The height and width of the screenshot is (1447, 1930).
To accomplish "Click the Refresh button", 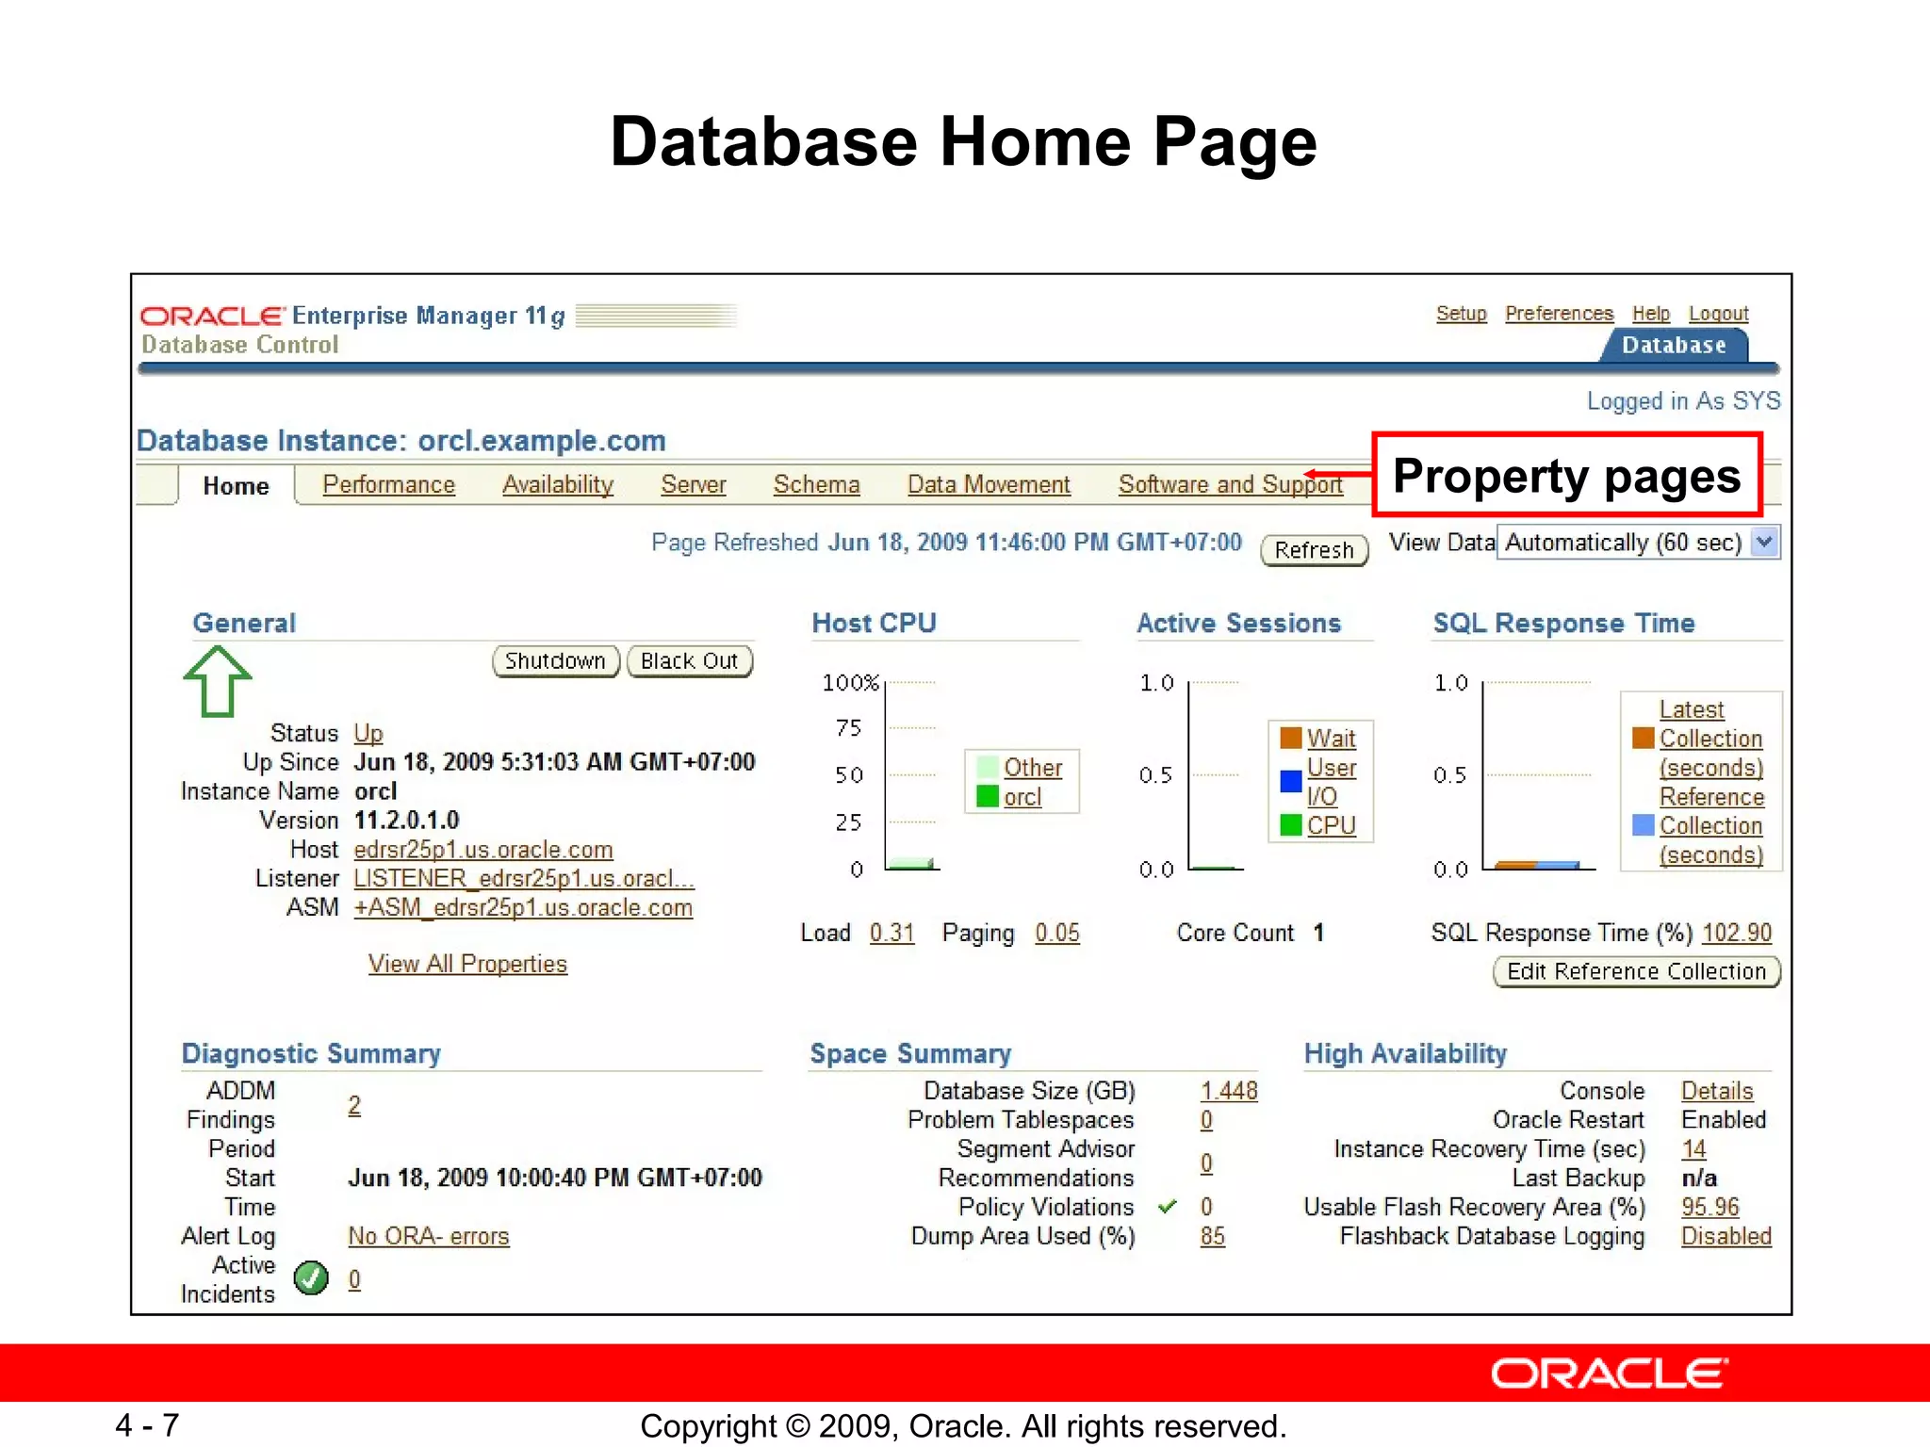I will (1314, 550).
